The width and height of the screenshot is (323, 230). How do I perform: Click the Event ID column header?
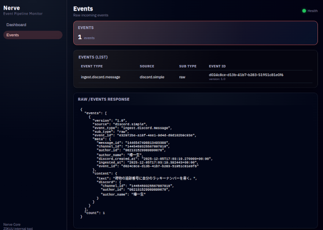coord(218,66)
